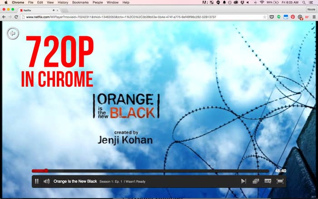Click the Fri 8:05 AM clock
This screenshot has height=199, width=318.
point(290,2)
